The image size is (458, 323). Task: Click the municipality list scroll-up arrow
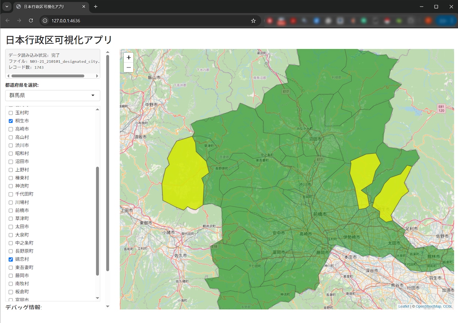pyautogui.click(x=98, y=109)
